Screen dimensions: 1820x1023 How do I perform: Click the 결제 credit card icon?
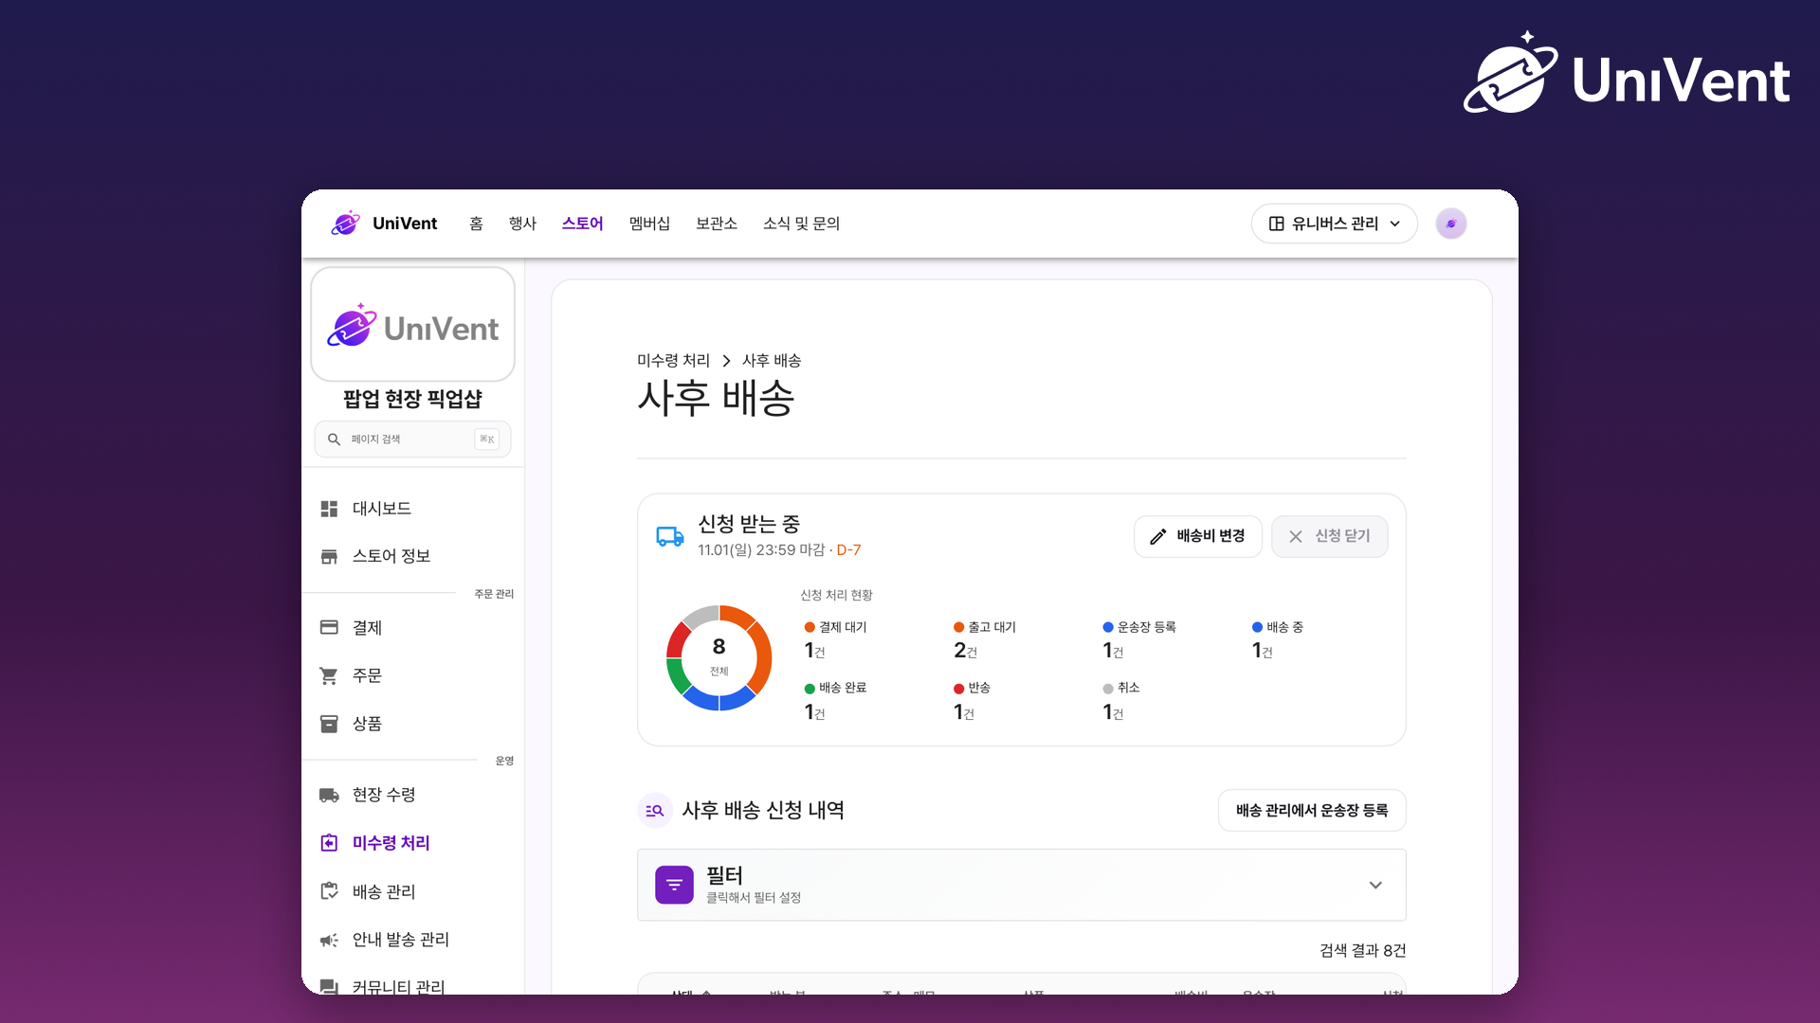329,627
